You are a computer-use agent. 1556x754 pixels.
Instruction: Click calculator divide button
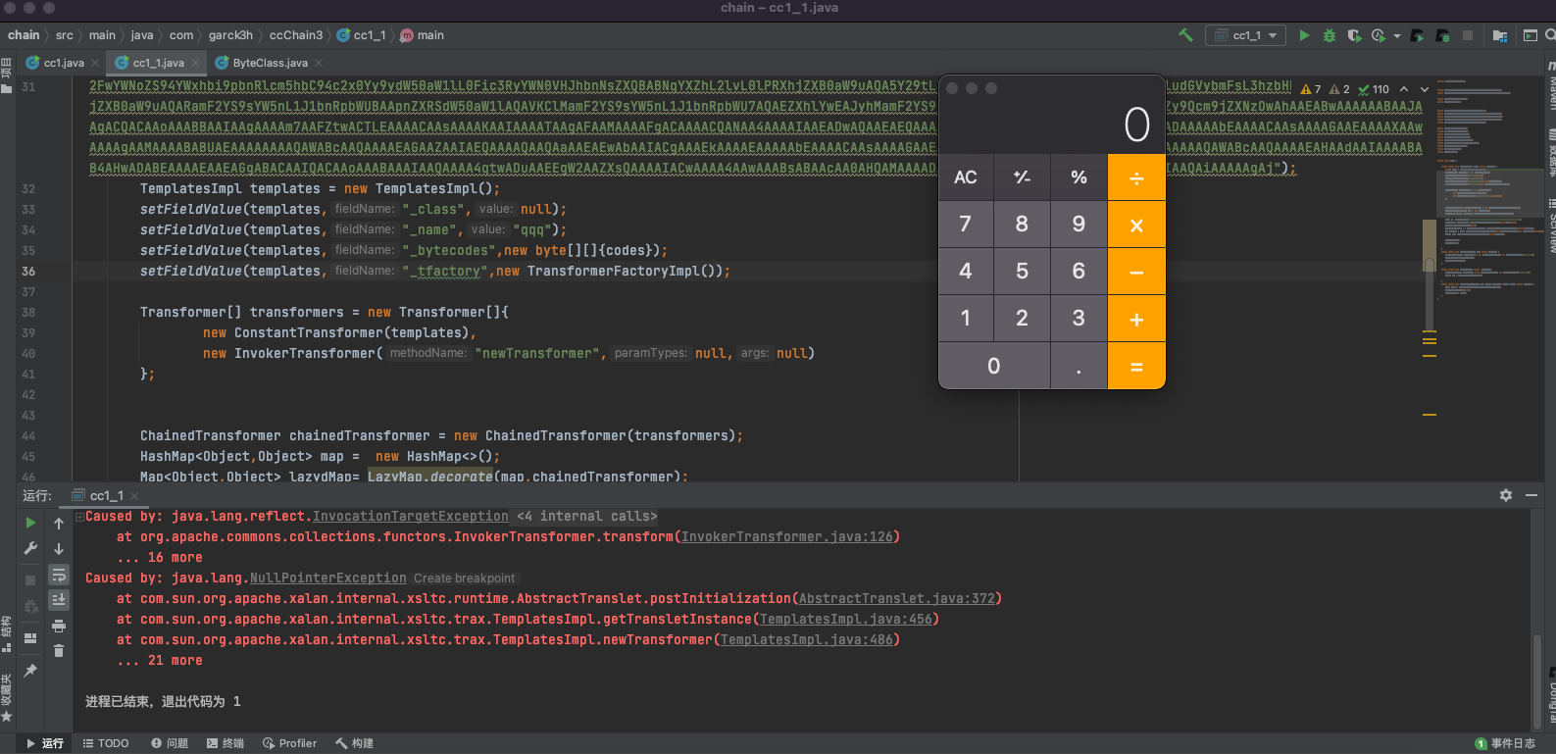pos(1136,177)
